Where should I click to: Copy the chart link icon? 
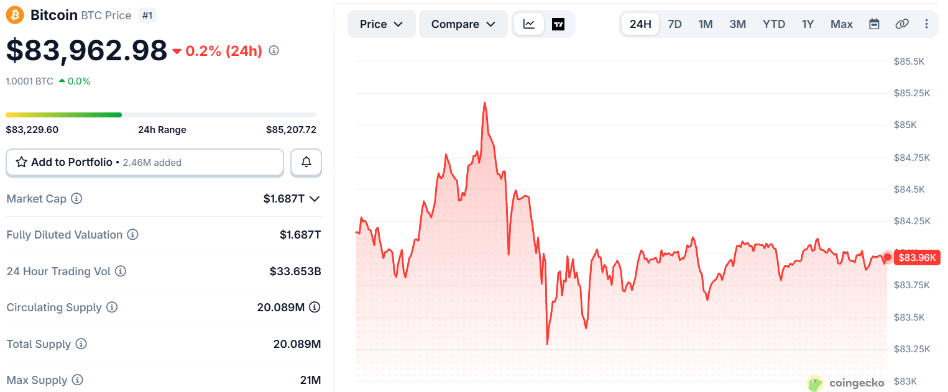pos(901,24)
